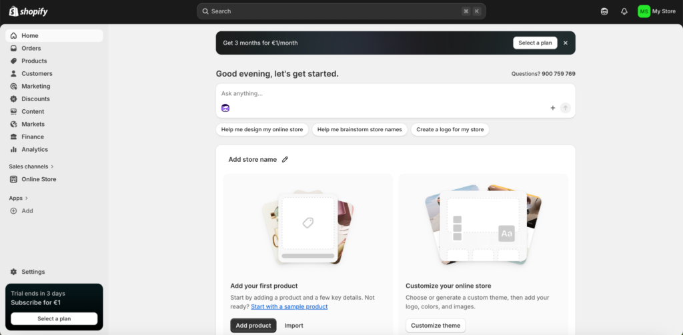Follow the Start with a sample product link
The width and height of the screenshot is (683, 335).
(289, 306)
